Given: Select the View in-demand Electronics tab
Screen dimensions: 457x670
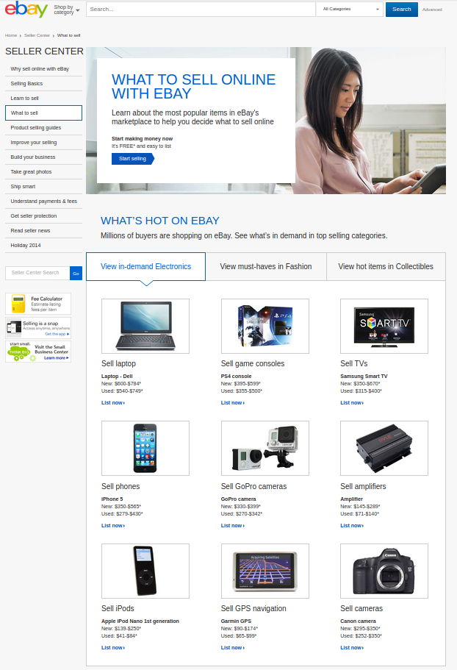Looking at the screenshot, I should pos(146,267).
